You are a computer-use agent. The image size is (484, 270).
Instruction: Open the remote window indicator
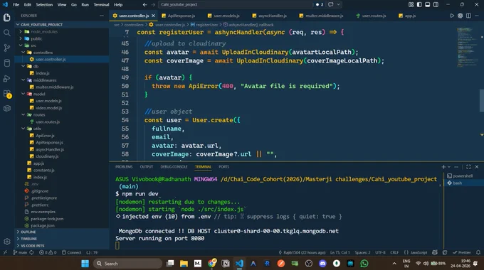5,252
